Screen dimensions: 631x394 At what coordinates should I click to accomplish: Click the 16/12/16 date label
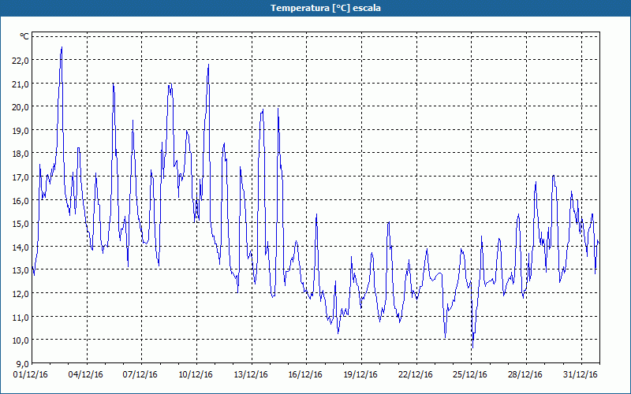(305, 375)
